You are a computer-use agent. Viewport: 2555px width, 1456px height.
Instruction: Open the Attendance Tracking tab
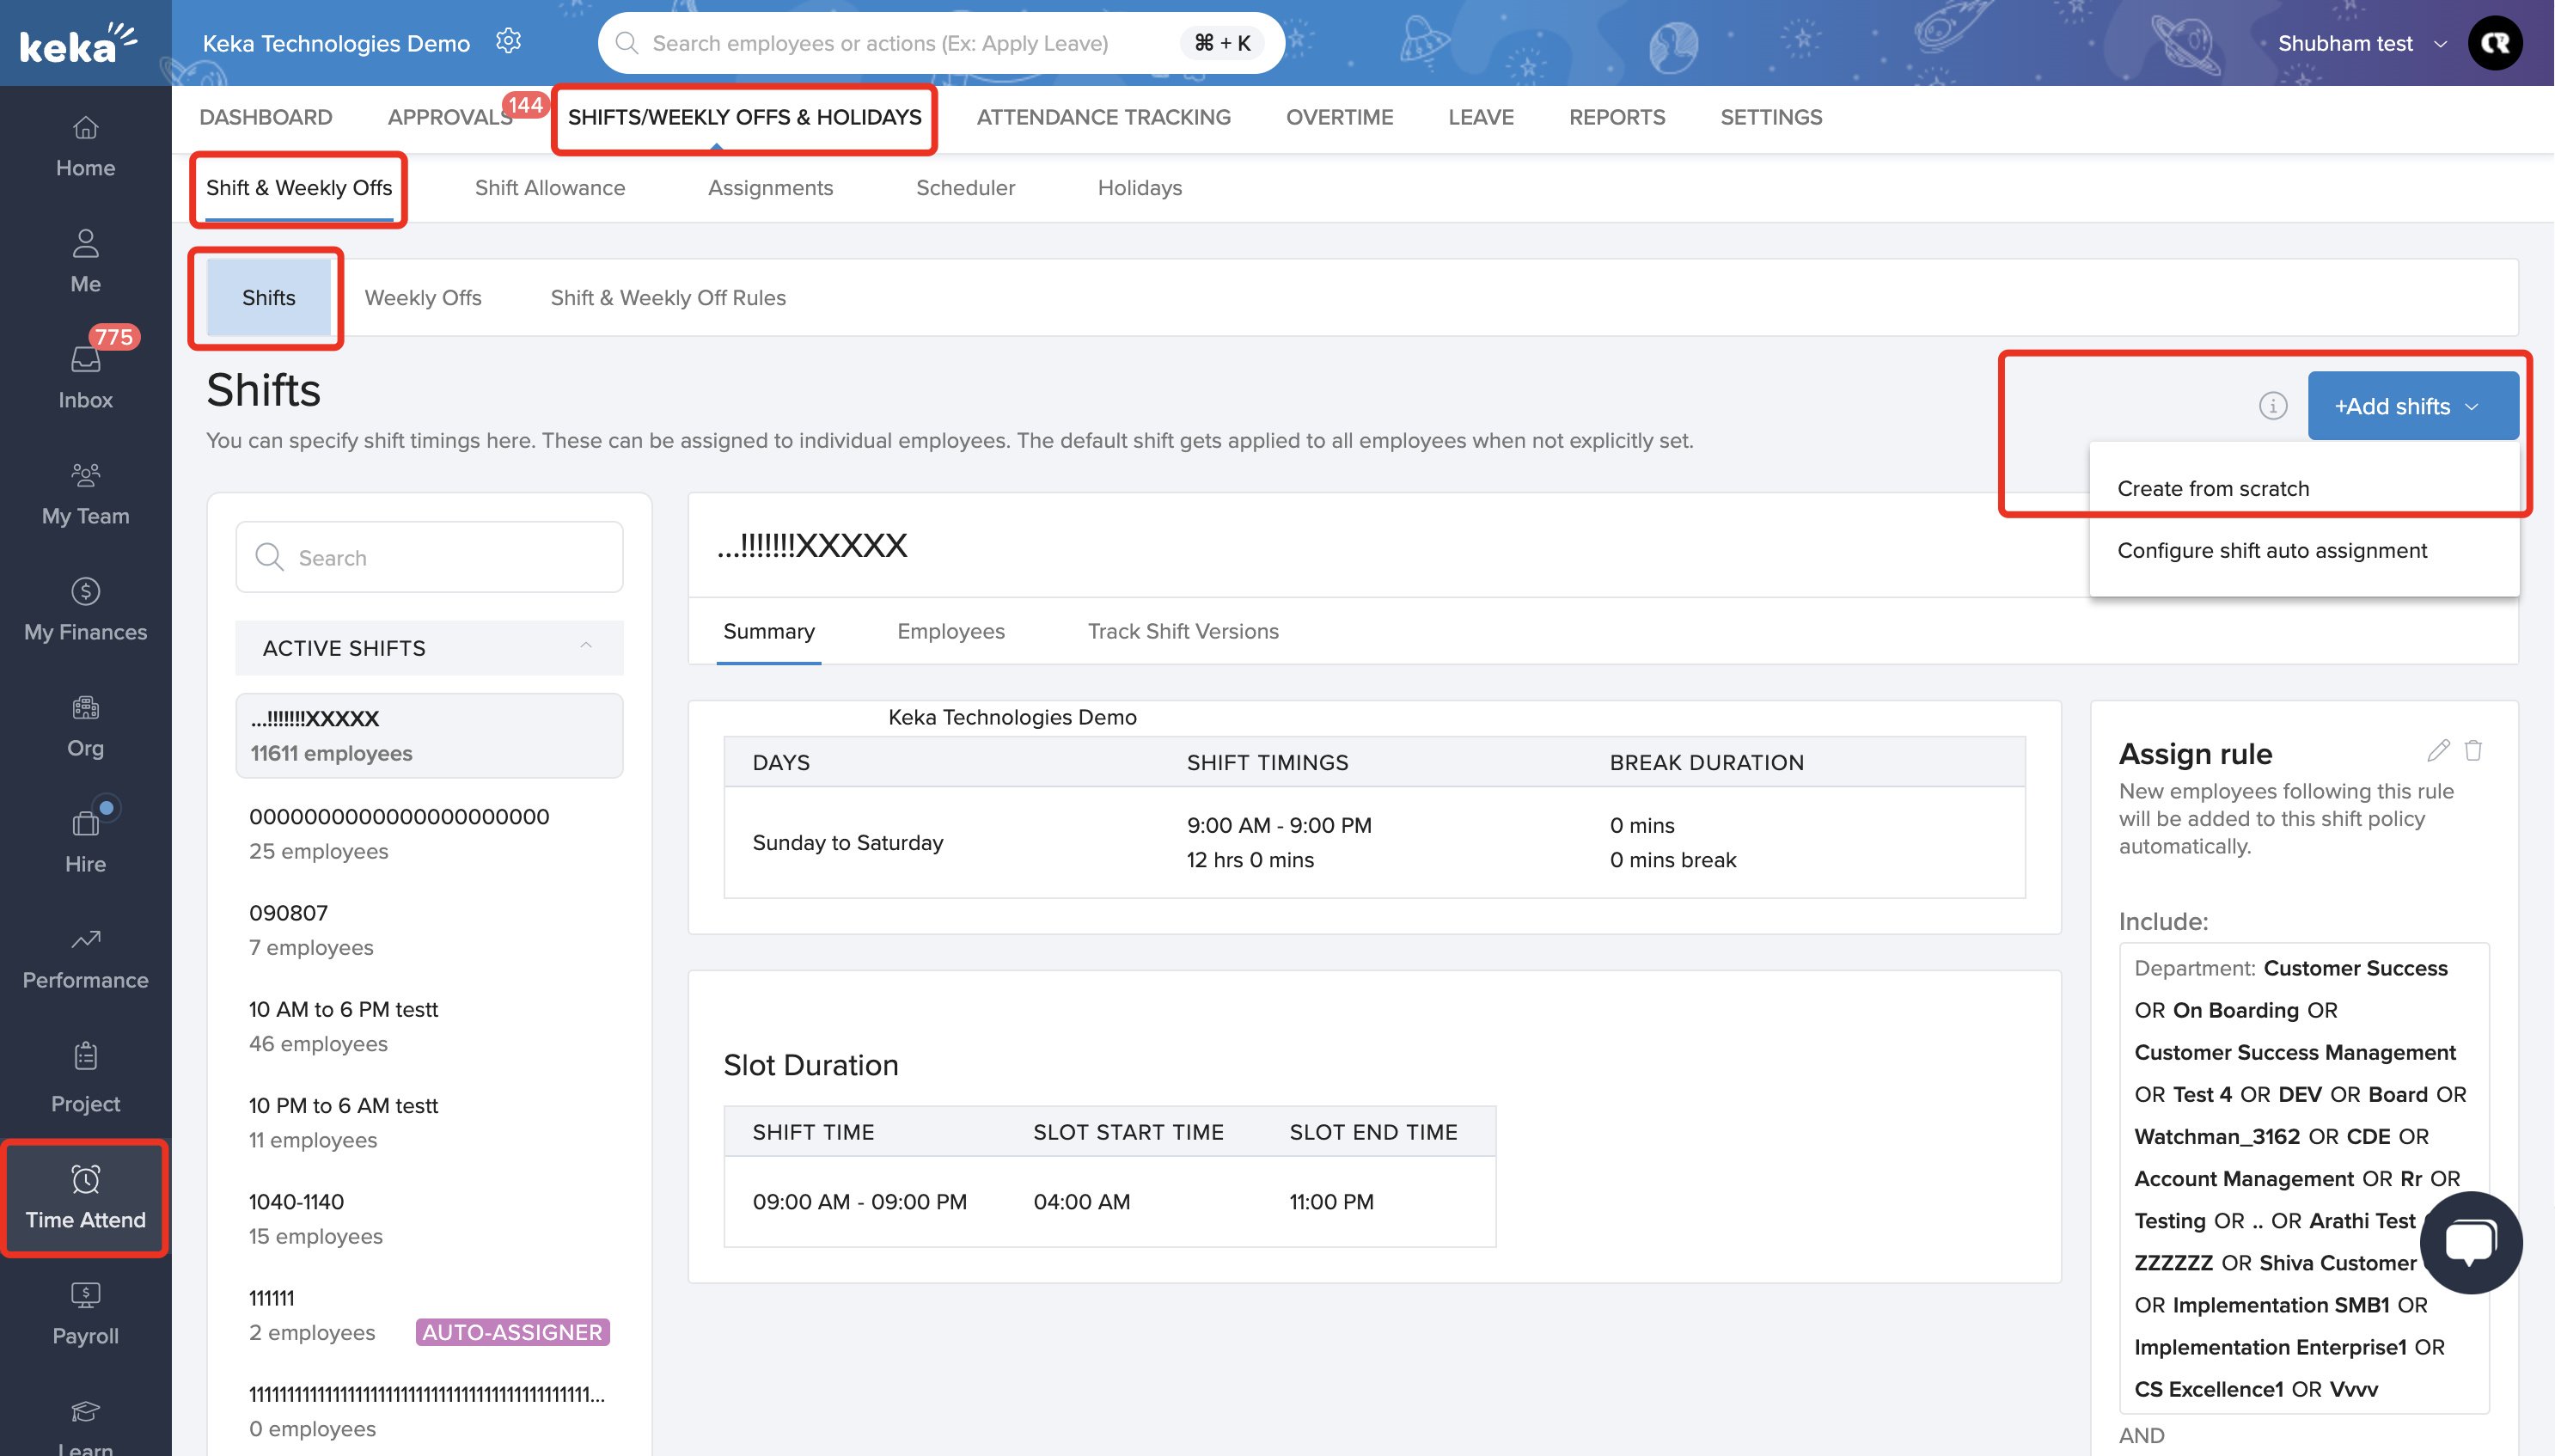coord(1103,117)
